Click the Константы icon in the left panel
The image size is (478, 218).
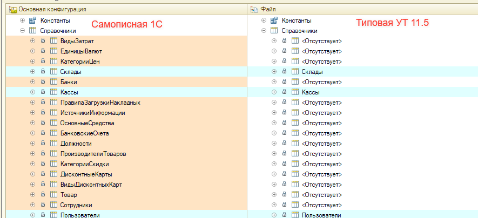[x=32, y=21]
